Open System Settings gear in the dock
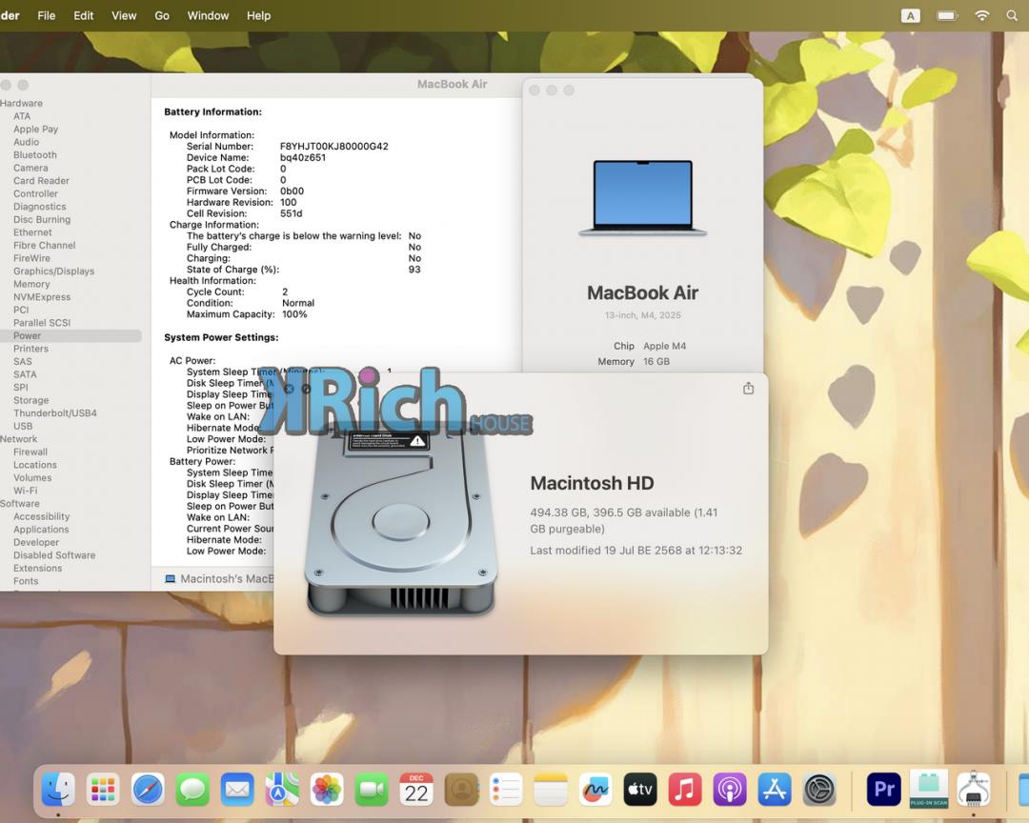The image size is (1029, 823). click(819, 789)
